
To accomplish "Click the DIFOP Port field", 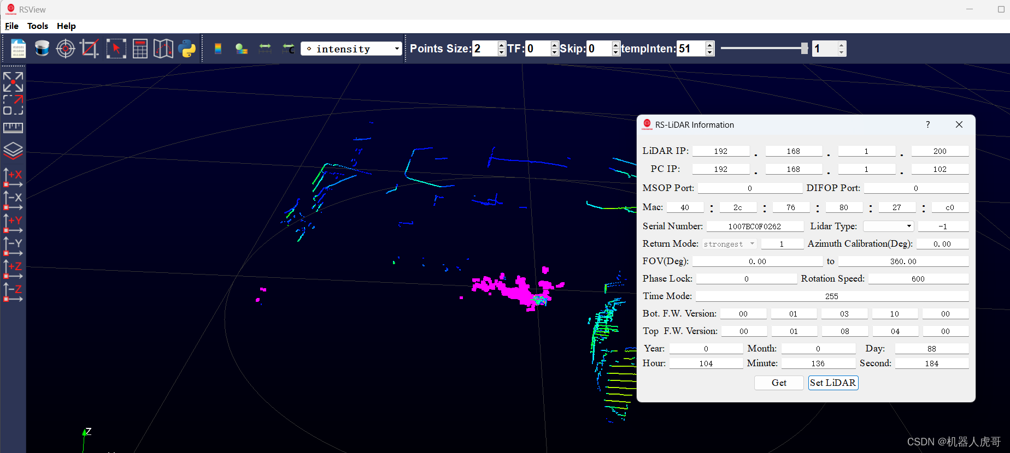I will coord(916,188).
